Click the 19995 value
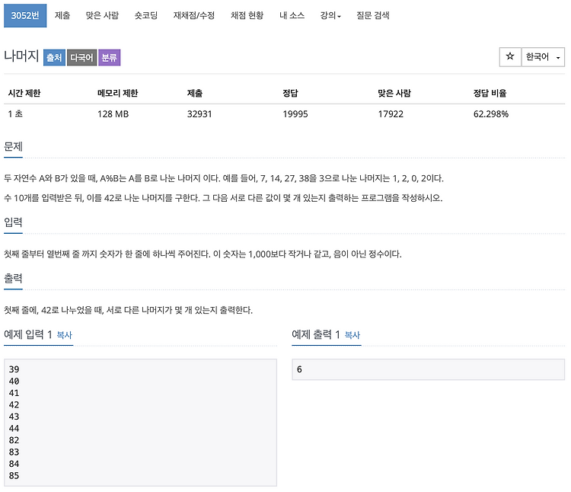 (295, 114)
